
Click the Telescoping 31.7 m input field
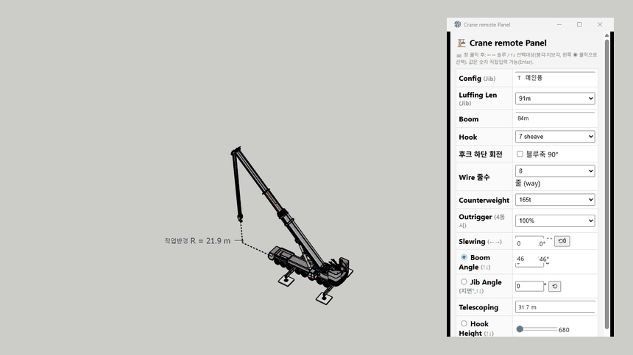[x=555, y=307]
